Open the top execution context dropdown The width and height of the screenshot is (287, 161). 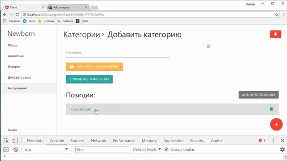[x=46, y=149]
